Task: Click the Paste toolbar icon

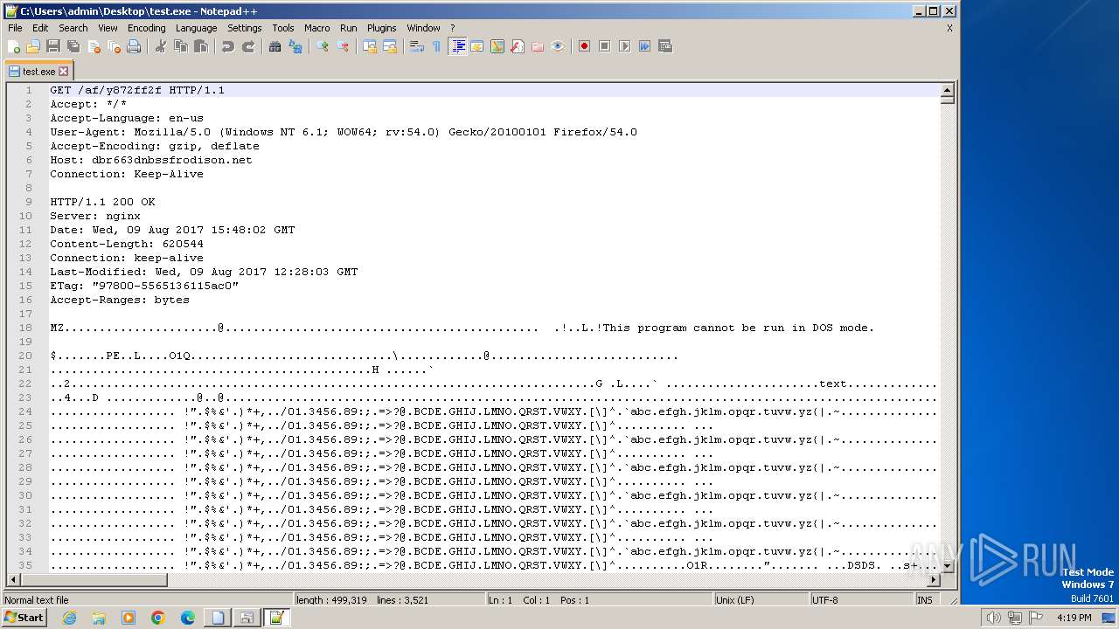Action: click(x=201, y=46)
